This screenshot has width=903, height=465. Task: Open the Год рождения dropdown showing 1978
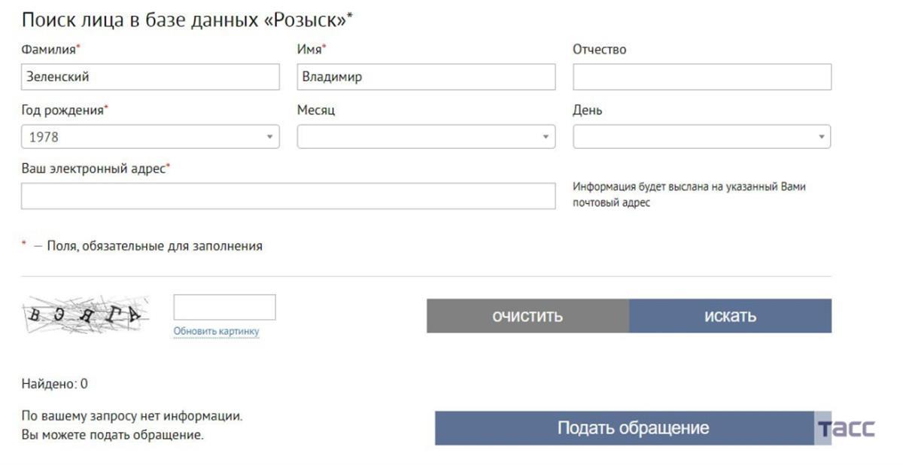(x=150, y=137)
